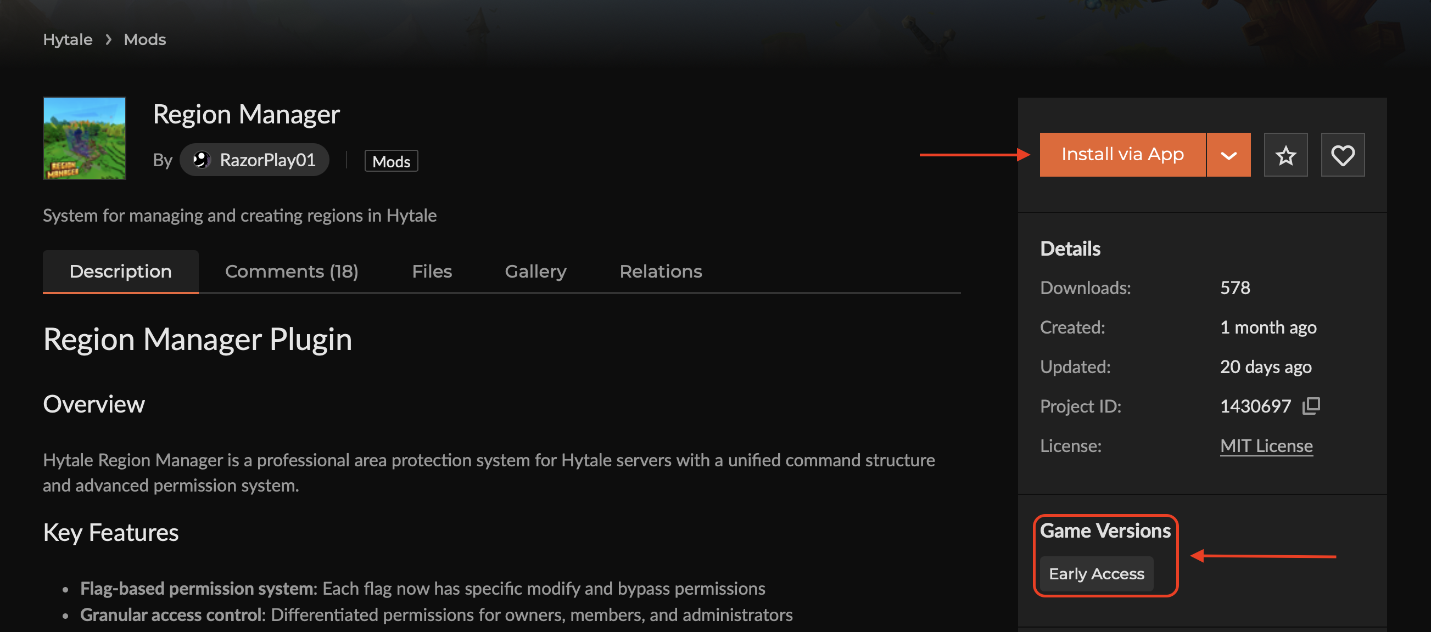Viewport: 1431px width, 632px height.
Task: Click the breadcrumb chevron separator
Action: coord(108,40)
